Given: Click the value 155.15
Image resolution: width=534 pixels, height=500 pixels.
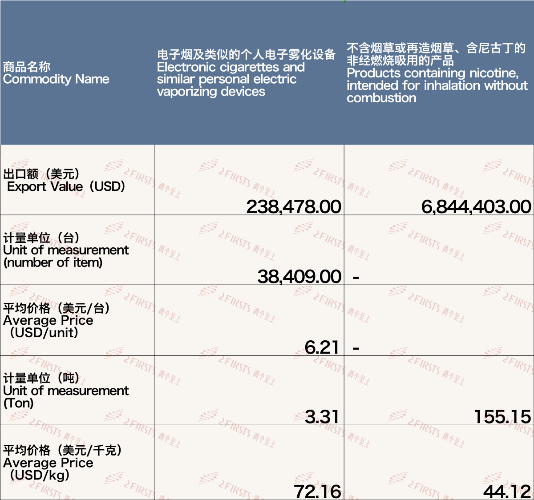Looking at the screenshot, I should click(502, 417).
